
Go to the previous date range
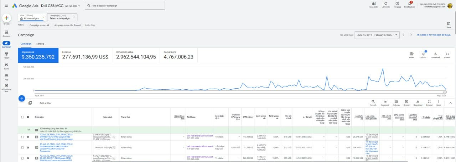tap(404, 35)
